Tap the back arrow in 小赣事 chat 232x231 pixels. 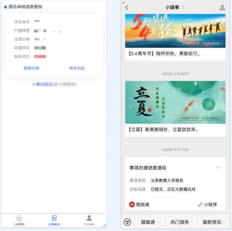127,7
